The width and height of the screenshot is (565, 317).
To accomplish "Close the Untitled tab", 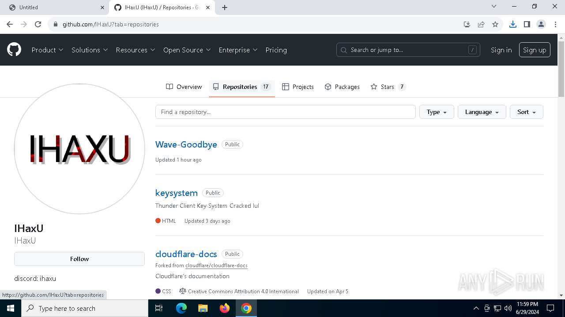I will (x=102, y=7).
